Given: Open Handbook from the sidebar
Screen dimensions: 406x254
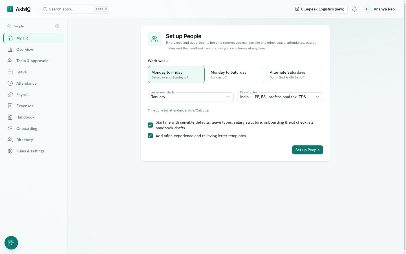Looking at the screenshot, I should click(x=34, y=117).
